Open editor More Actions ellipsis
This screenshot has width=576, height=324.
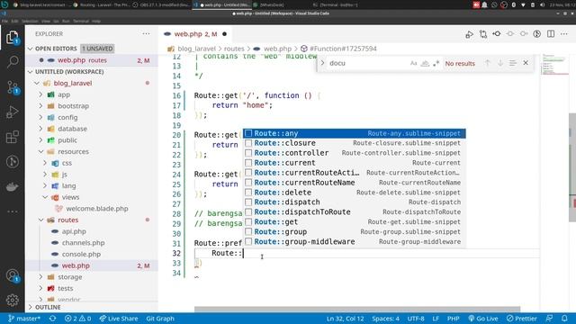564,34
